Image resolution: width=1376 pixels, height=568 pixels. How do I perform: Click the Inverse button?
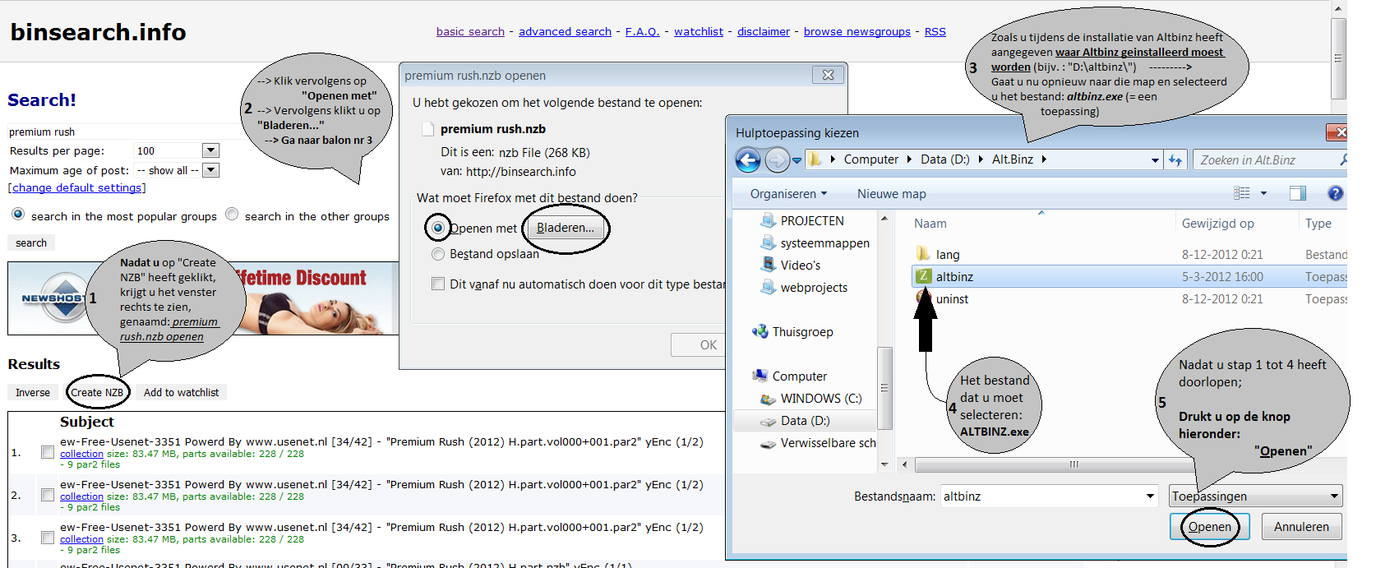tap(33, 392)
